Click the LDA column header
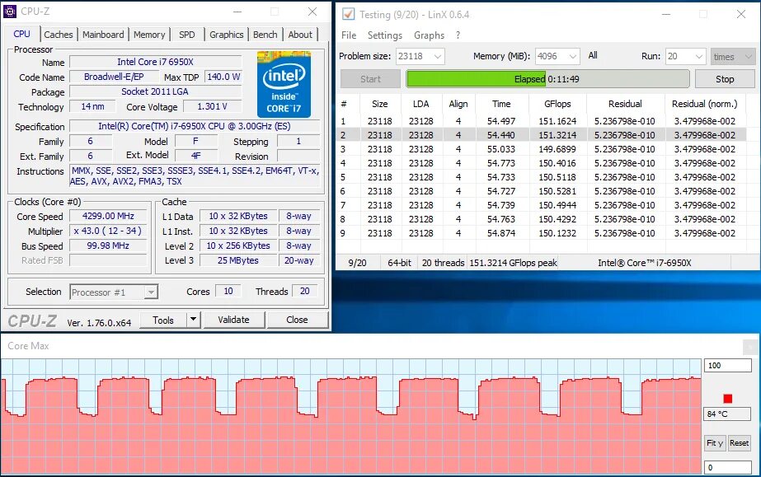 click(x=420, y=104)
